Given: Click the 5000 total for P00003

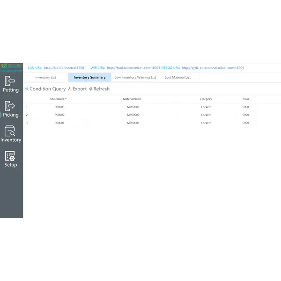Looking at the screenshot, I should pos(245,107).
